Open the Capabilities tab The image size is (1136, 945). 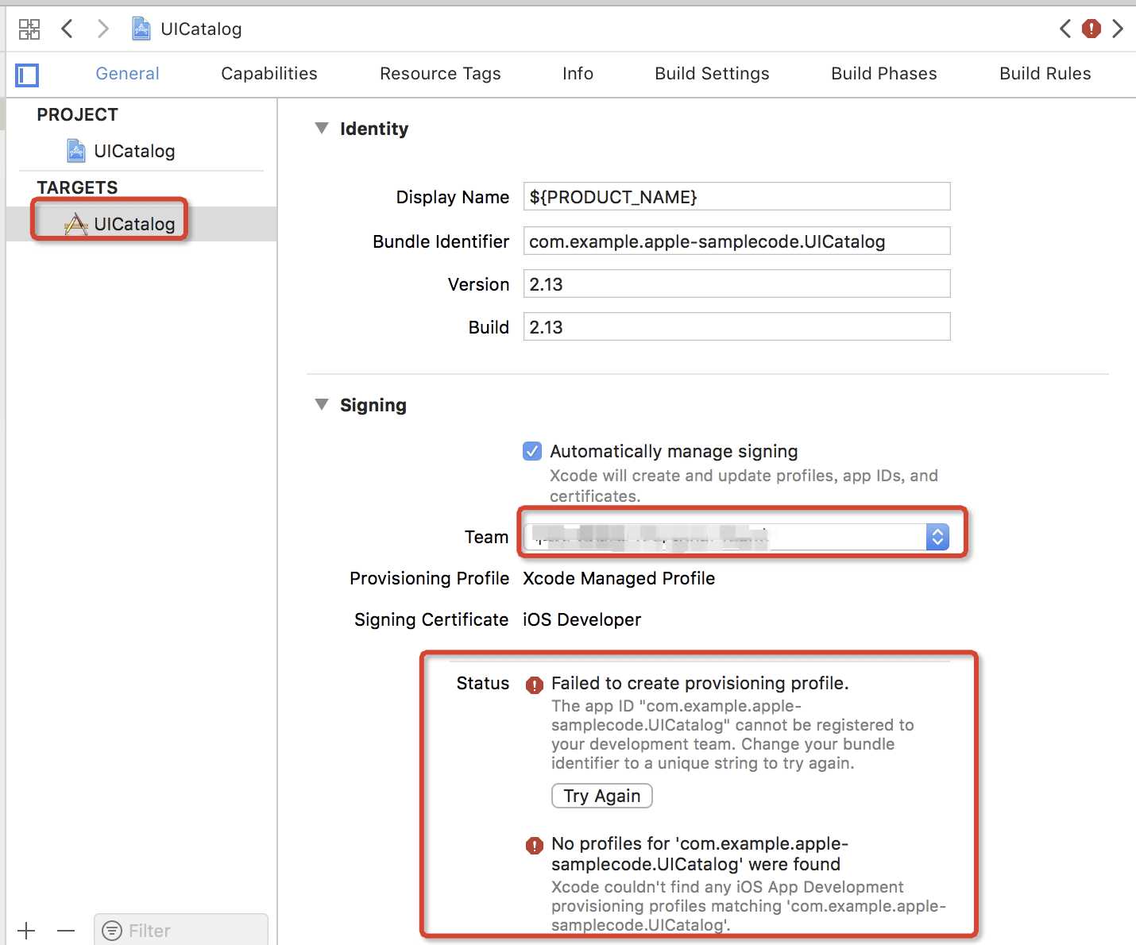click(269, 74)
